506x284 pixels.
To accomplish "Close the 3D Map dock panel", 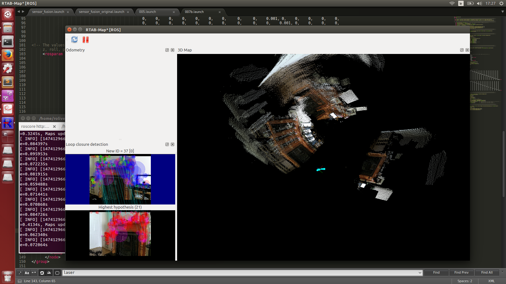I will click(x=467, y=50).
